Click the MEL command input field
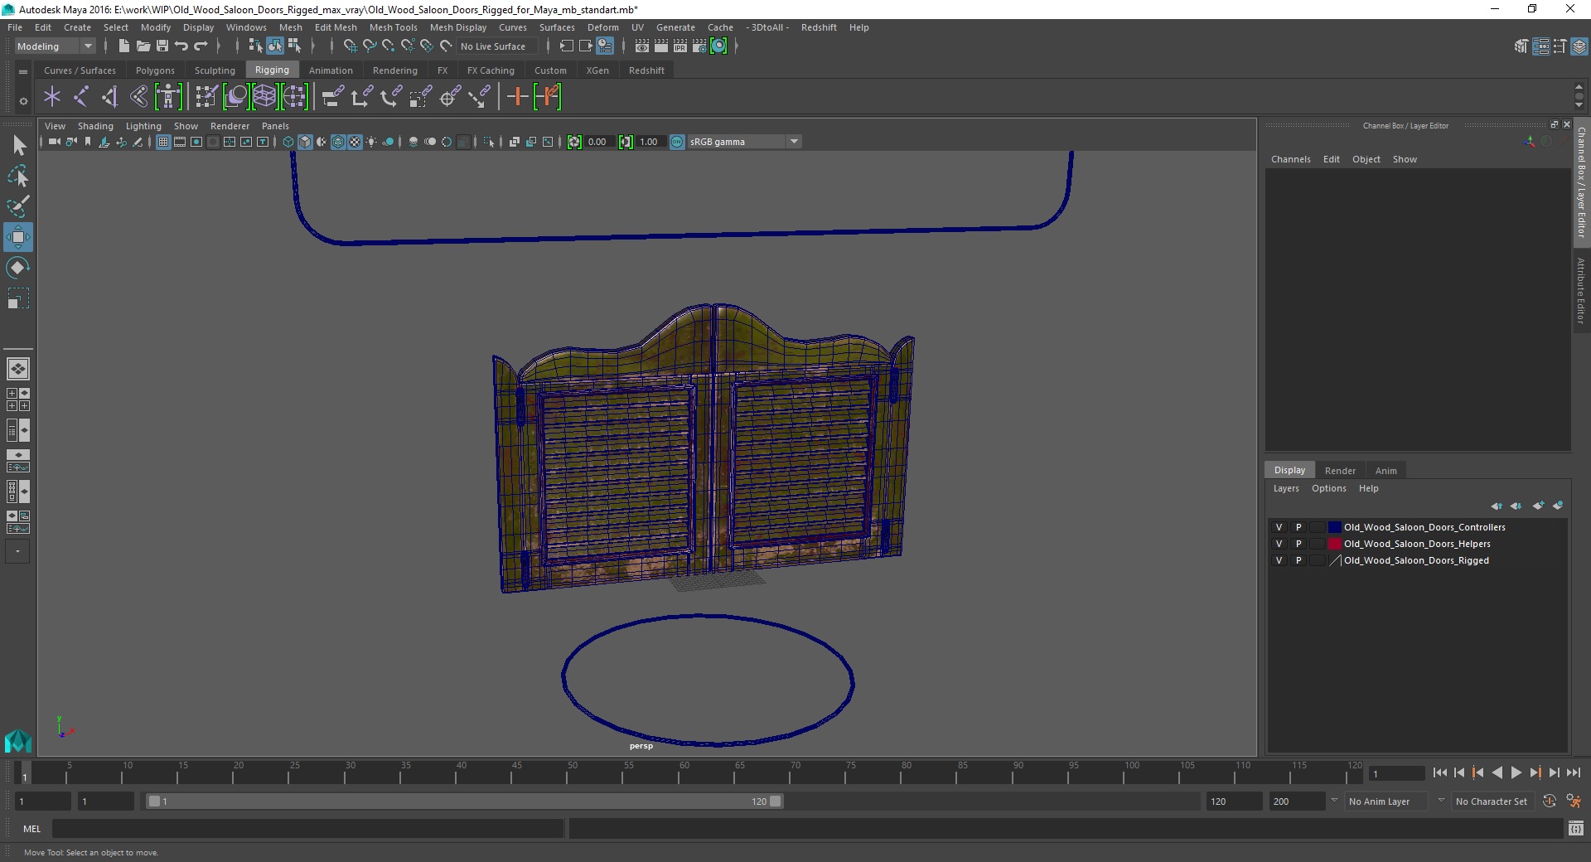The image size is (1591, 862). click(x=307, y=828)
